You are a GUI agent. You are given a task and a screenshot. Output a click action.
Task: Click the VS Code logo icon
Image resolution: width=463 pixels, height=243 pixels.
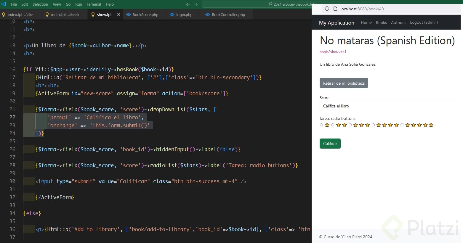pyautogui.click(x=4, y=4)
